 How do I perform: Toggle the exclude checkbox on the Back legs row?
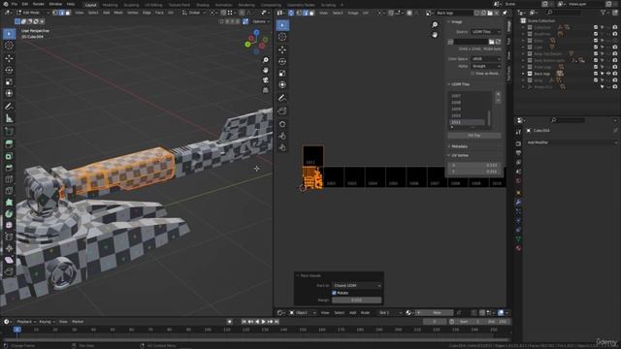595,74
